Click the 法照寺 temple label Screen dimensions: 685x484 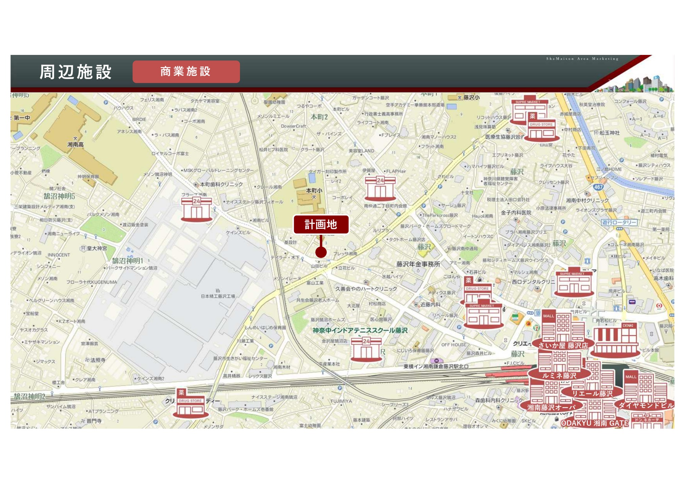(x=98, y=360)
